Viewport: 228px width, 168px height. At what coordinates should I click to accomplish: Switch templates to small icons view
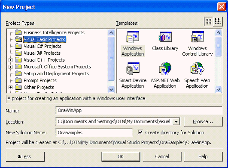218,21
